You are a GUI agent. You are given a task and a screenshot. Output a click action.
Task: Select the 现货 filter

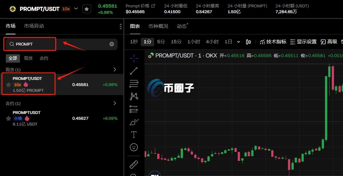click(28, 58)
